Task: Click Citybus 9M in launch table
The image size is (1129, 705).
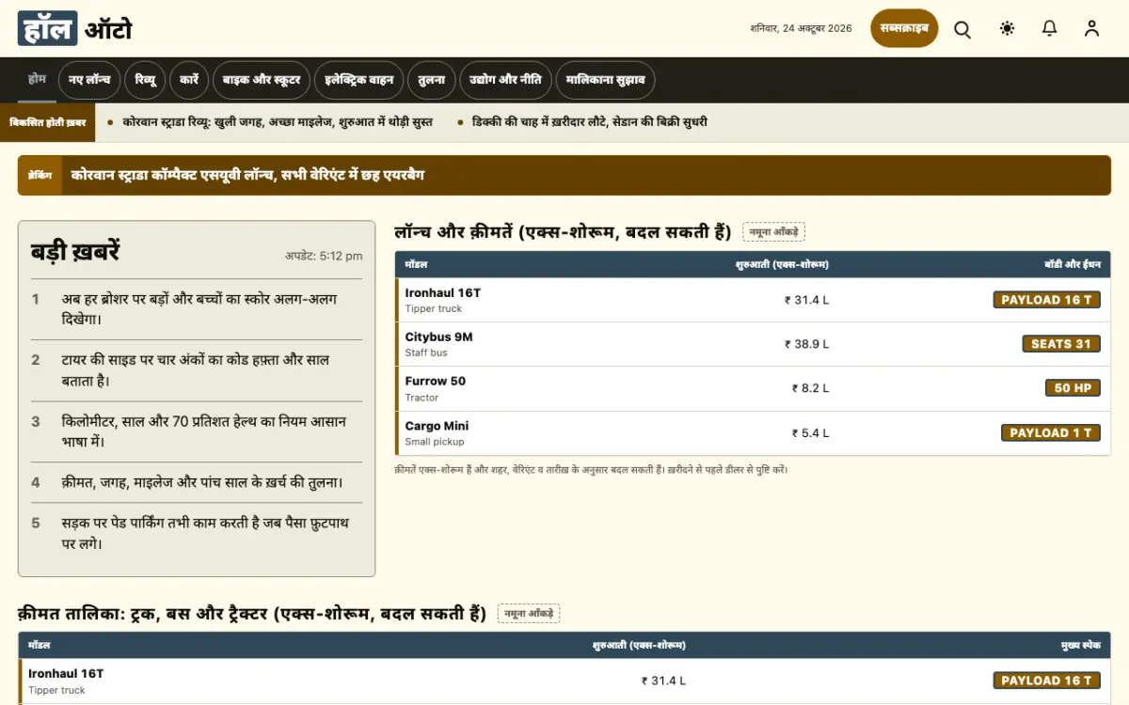Action: tap(438, 337)
